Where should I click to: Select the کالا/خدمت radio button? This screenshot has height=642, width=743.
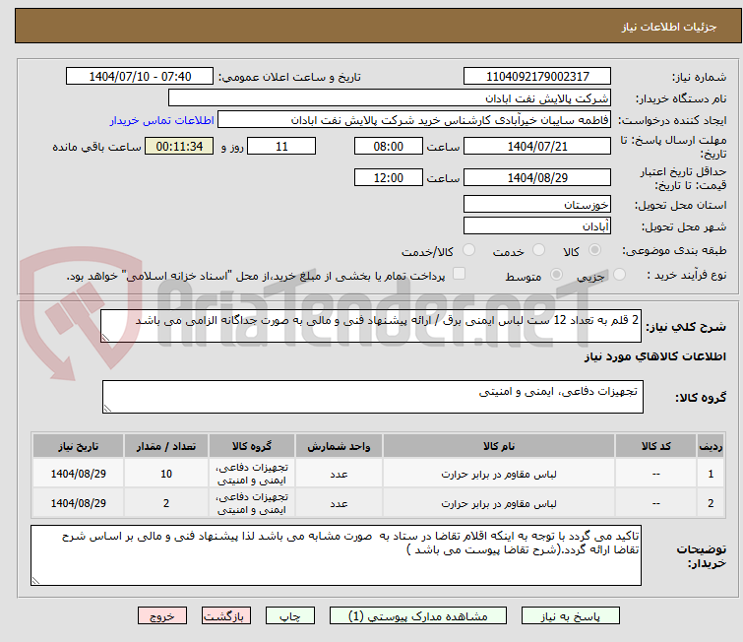point(468,250)
